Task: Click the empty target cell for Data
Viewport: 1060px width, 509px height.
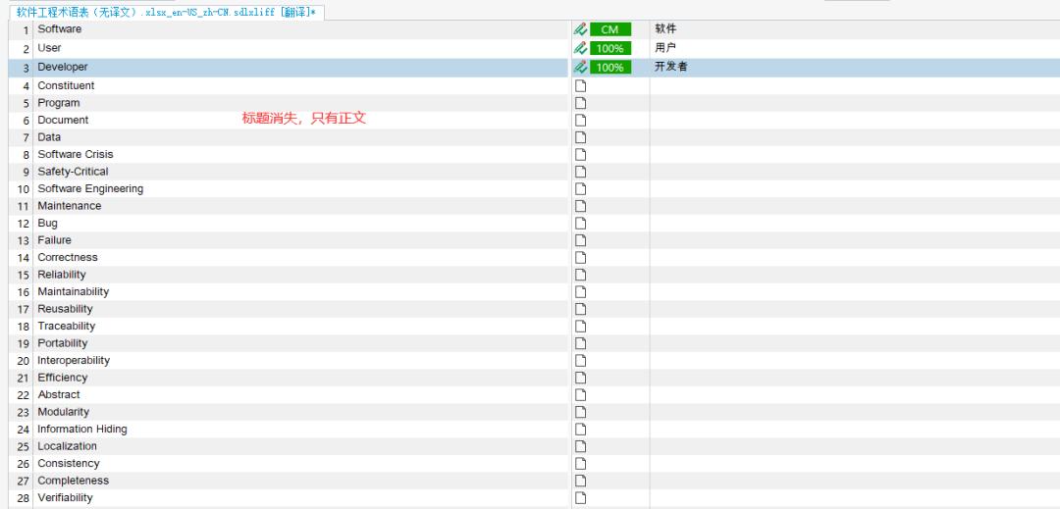Action: click(855, 137)
